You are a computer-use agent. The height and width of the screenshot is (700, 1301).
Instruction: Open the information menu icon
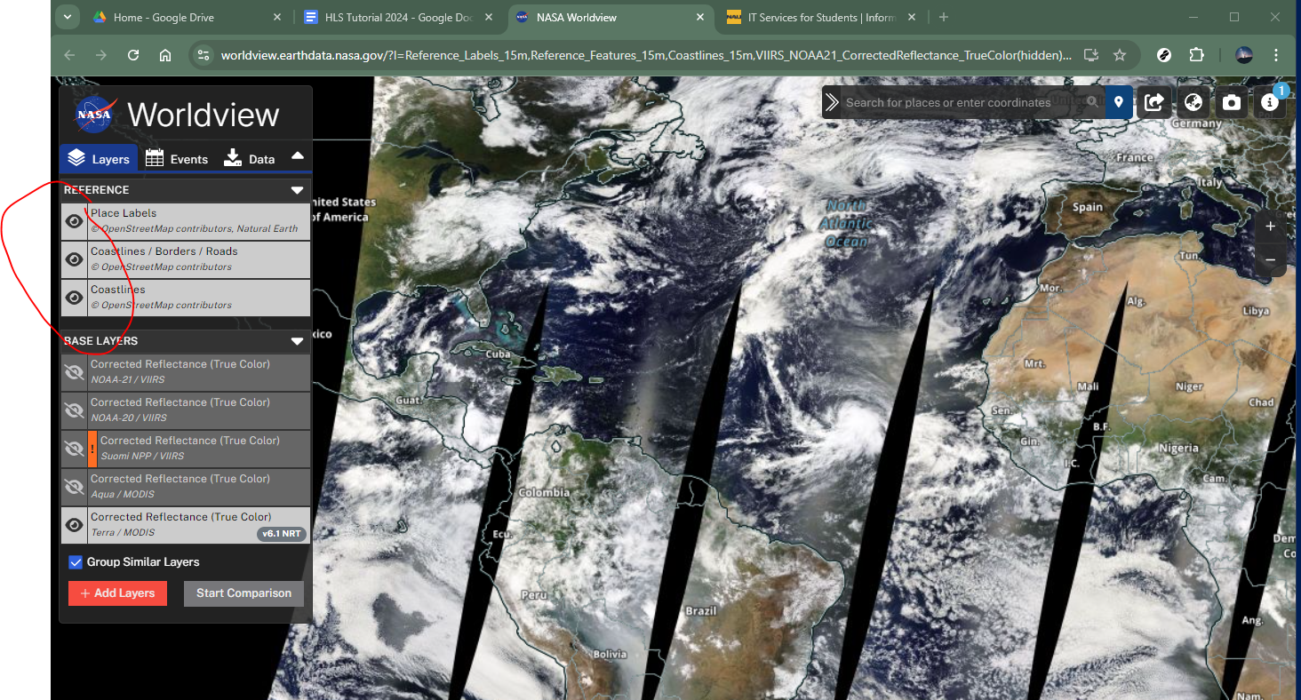point(1269,102)
